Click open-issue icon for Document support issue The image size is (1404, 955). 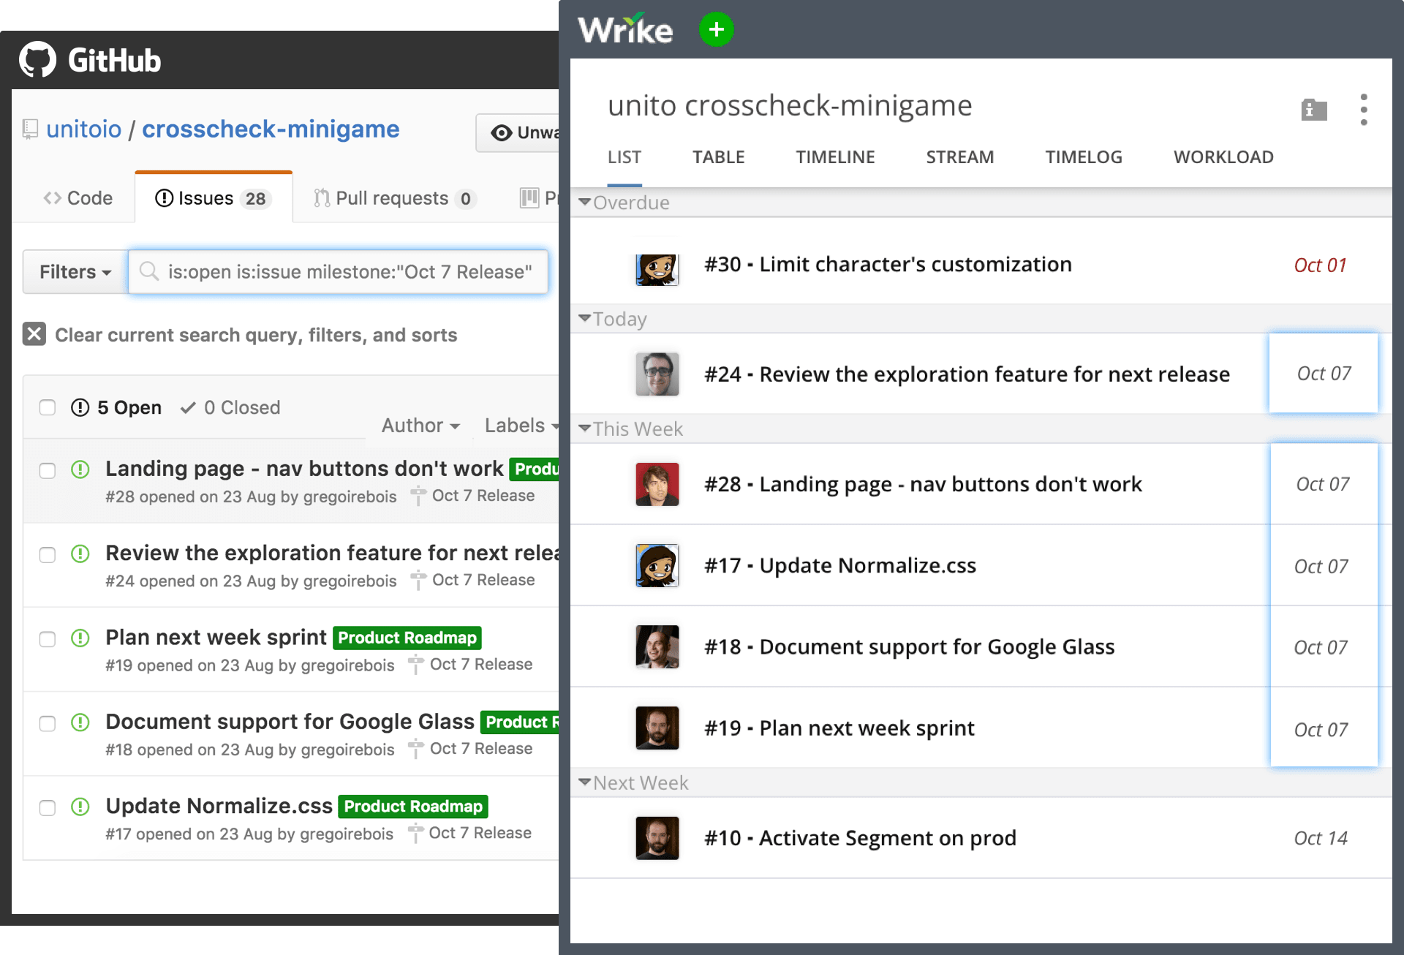[80, 722]
